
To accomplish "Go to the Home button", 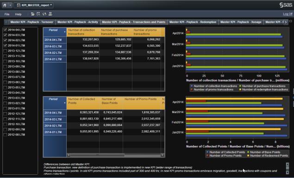I will 5,5.
